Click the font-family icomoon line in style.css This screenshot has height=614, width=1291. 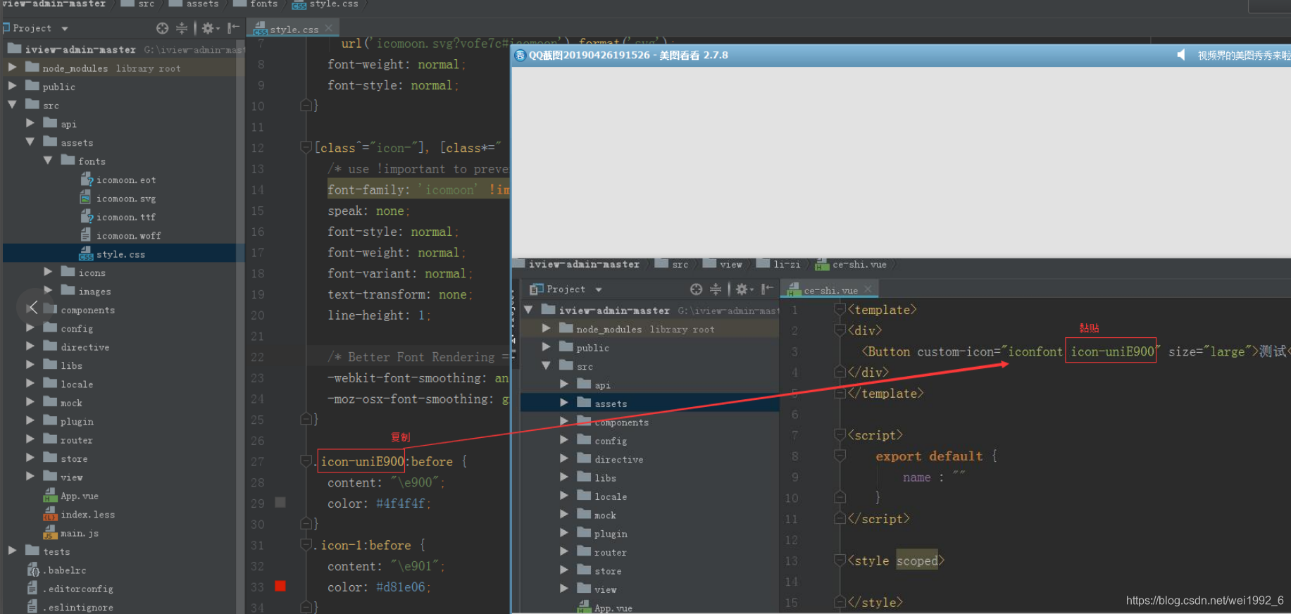coord(418,189)
